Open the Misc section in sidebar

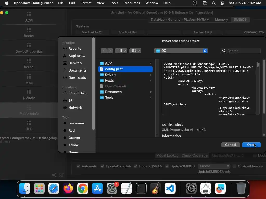click(x=29, y=79)
